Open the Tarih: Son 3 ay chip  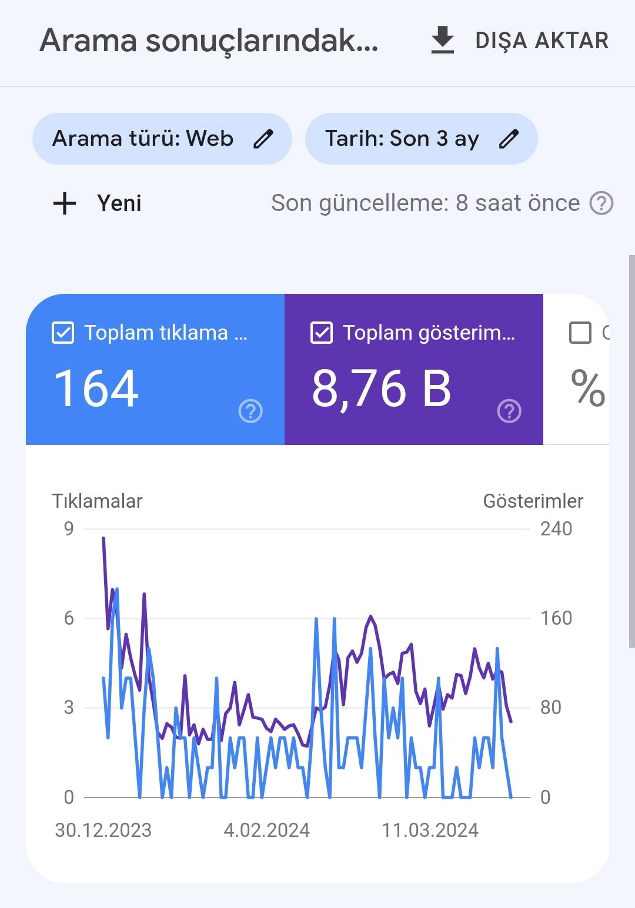point(421,139)
